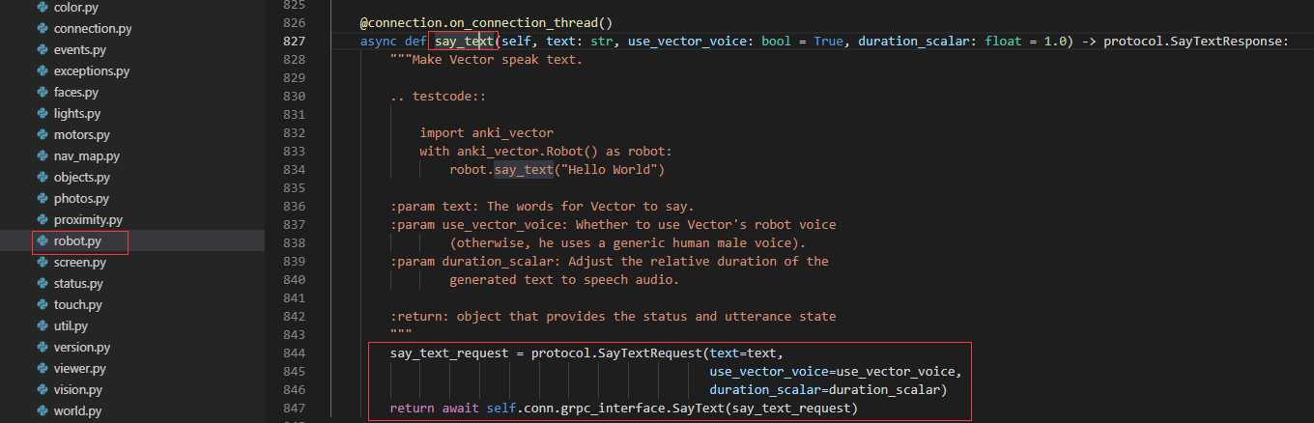Open viewer.py file
The width and height of the screenshot is (1314, 423).
point(80,368)
